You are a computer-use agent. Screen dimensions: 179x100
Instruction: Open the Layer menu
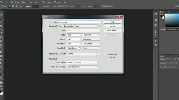pos(24,2)
